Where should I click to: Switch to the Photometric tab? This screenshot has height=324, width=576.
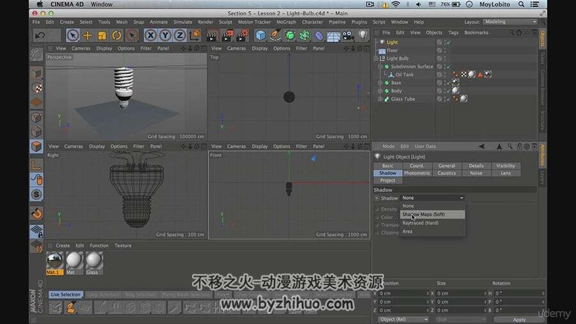tap(417, 173)
